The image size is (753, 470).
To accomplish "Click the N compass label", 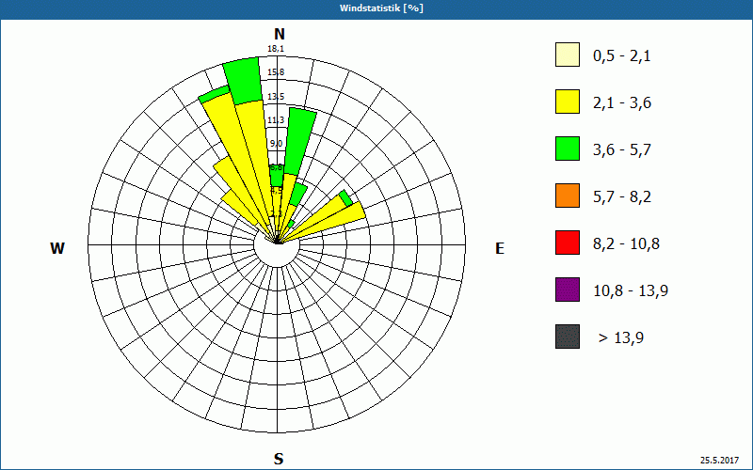I will pos(279,34).
